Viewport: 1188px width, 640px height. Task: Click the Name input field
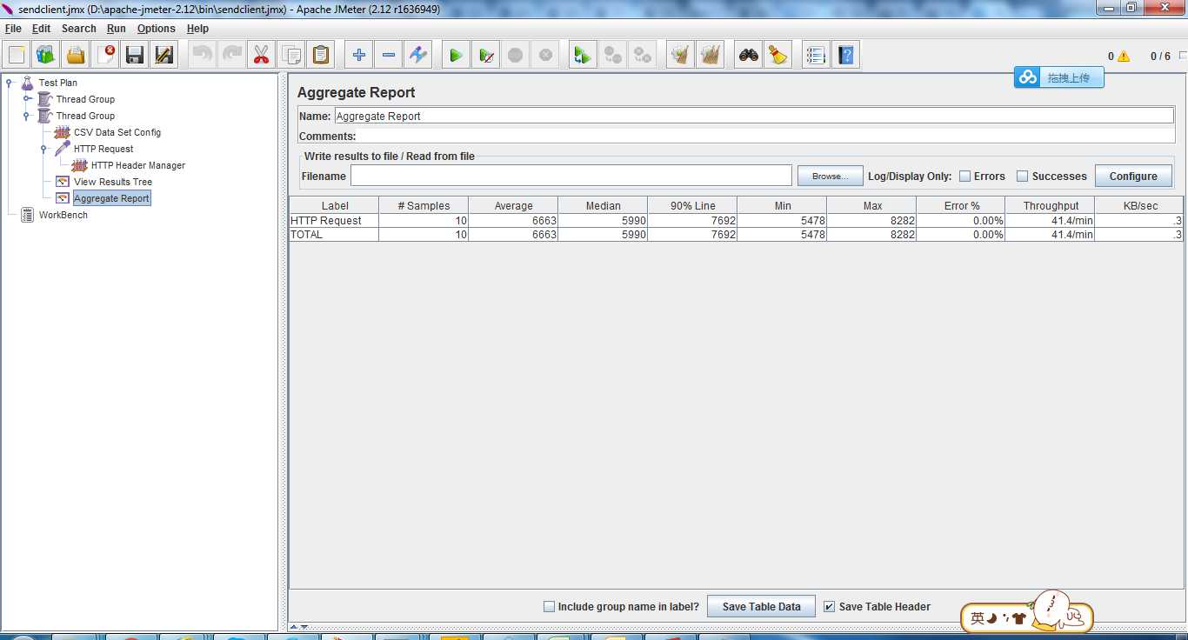pyautogui.click(x=754, y=116)
